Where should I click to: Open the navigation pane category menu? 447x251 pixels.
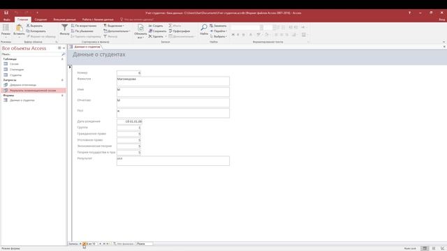click(59, 48)
